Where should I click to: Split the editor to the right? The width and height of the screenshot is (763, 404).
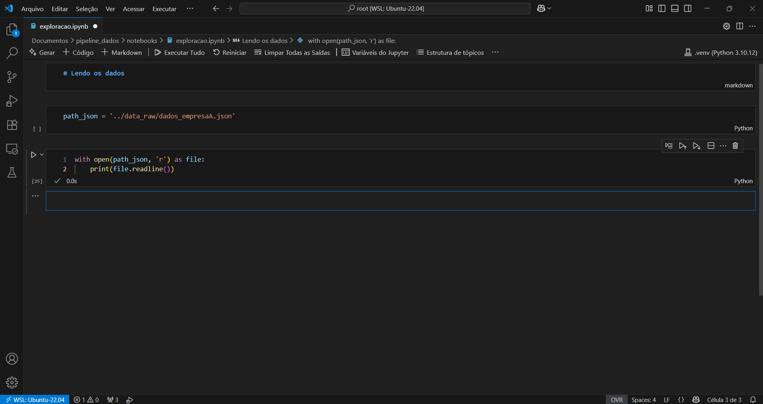coord(740,26)
